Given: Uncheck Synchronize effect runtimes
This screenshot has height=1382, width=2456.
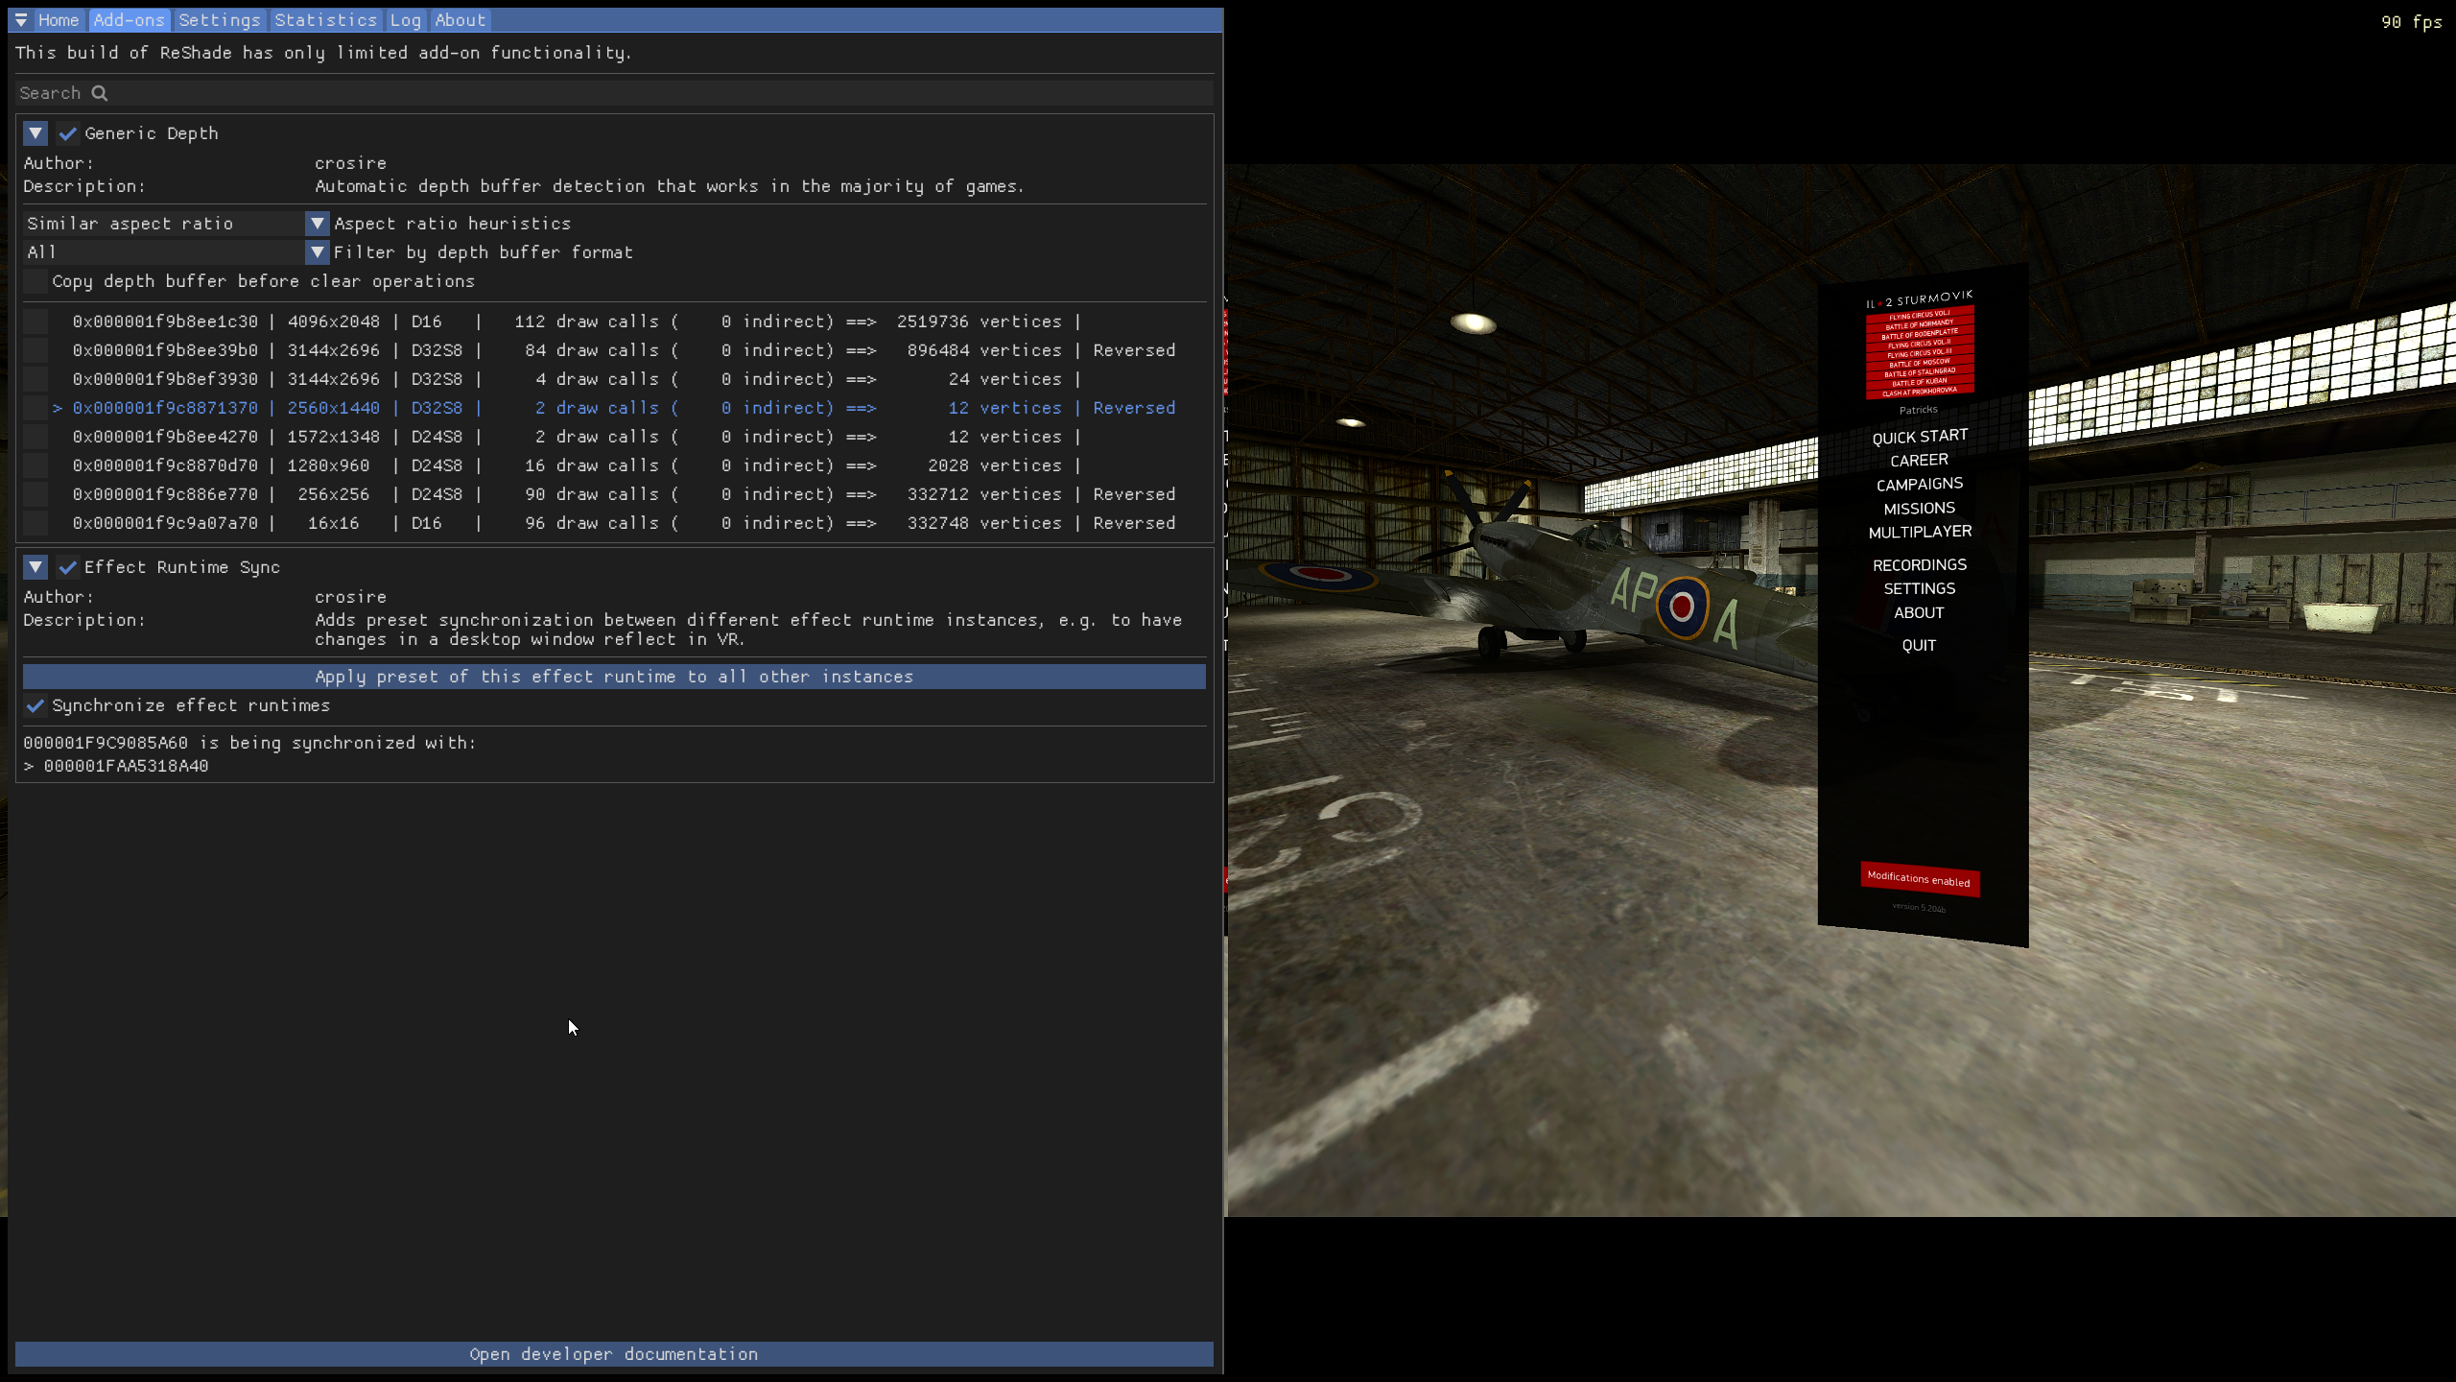Looking at the screenshot, I should (x=35, y=705).
